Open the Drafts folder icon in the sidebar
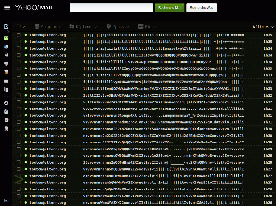The image size is (276, 206). click(x=6, y=46)
